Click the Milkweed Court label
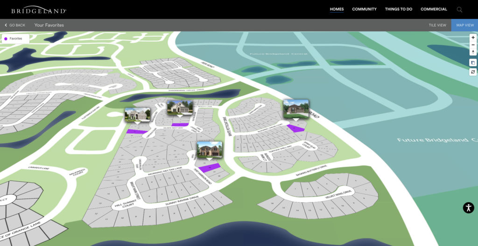The image size is (478, 246). [x=77, y=172]
